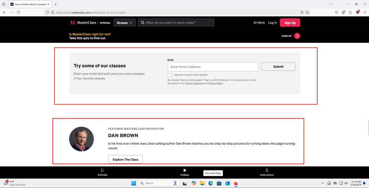Click the volume speaker tray icon

click(x=346, y=183)
